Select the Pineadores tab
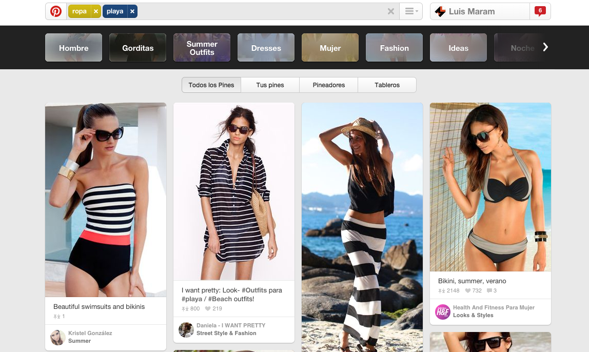This screenshot has height=352, width=589. click(x=328, y=85)
